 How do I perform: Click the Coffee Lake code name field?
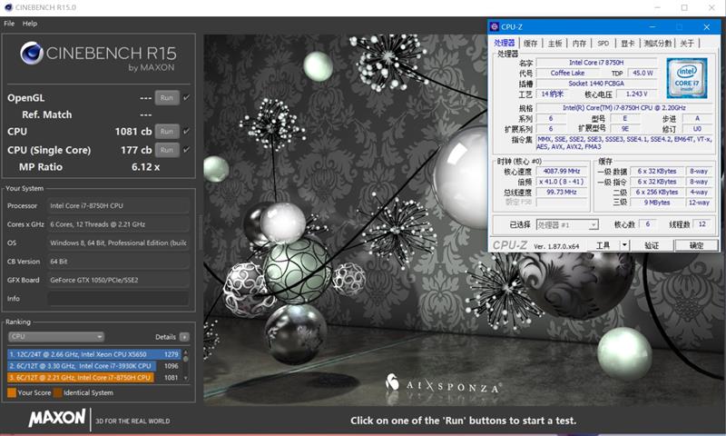568,73
